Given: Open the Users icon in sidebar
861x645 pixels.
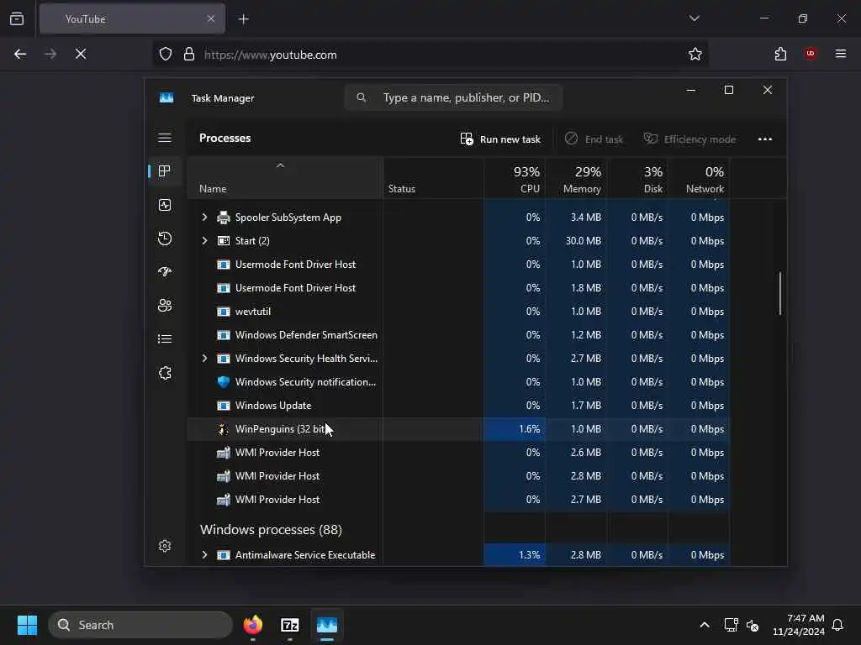Looking at the screenshot, I should coord(165,306).
